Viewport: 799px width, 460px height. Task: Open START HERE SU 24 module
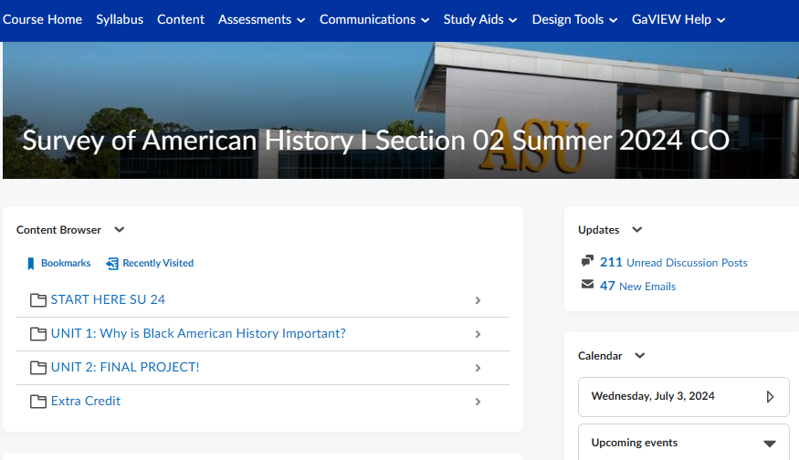tap(108, 299)
